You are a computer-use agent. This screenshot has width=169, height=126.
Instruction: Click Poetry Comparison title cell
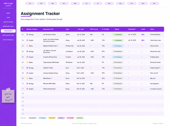tap(49, 89)
